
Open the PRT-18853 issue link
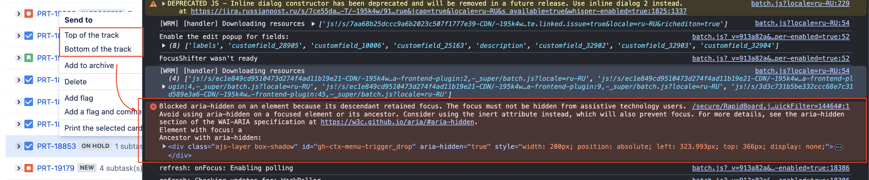pyautogui.click(x=56, y=146)
